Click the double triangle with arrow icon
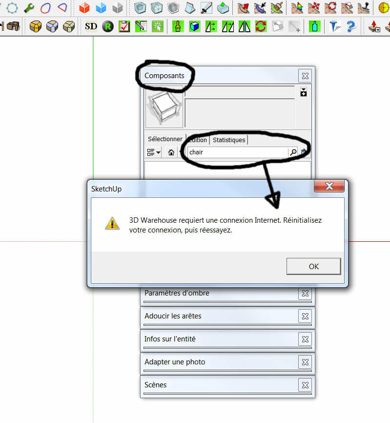 [228, 26]
